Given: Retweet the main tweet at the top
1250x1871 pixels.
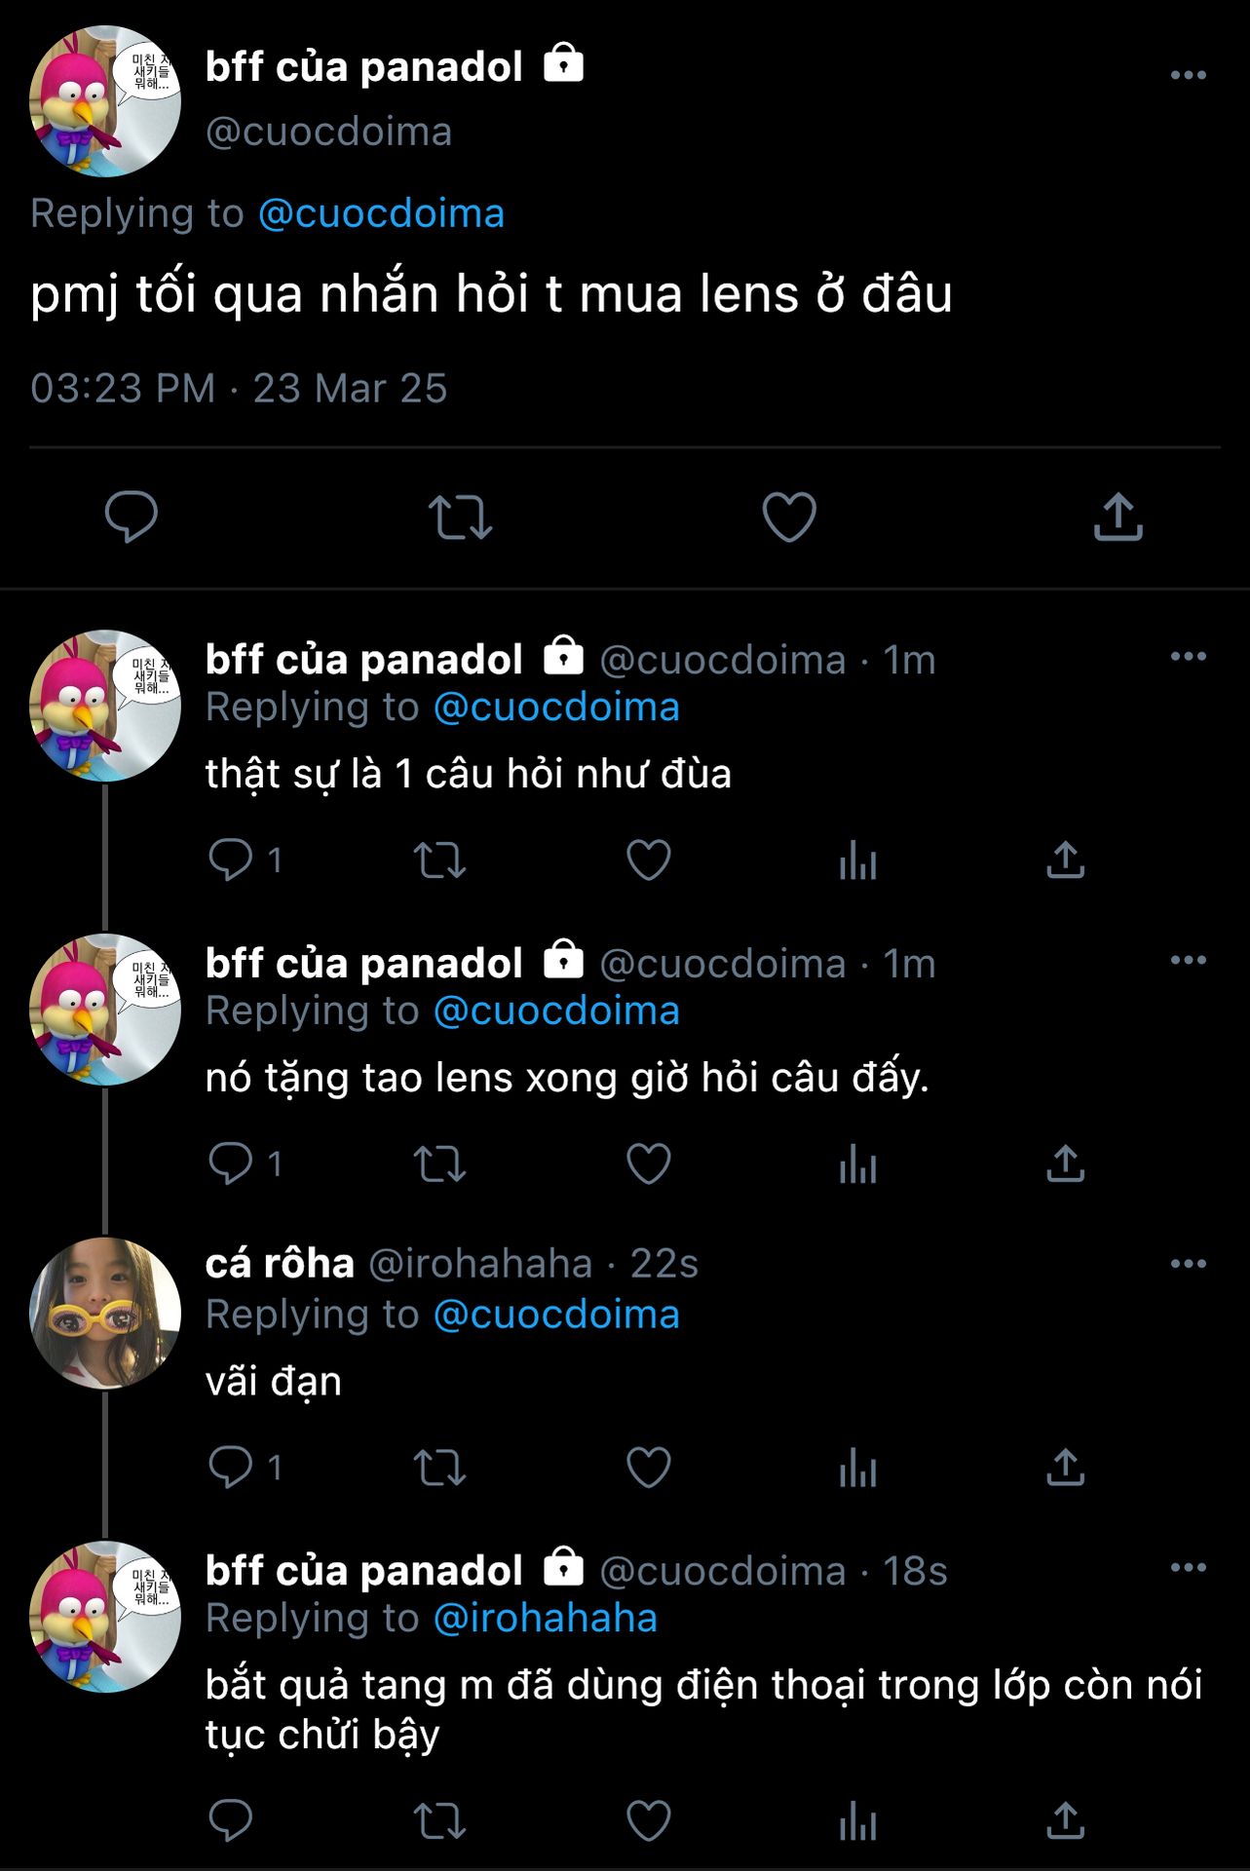Looking at the screenshot, I should click(460, 516).
